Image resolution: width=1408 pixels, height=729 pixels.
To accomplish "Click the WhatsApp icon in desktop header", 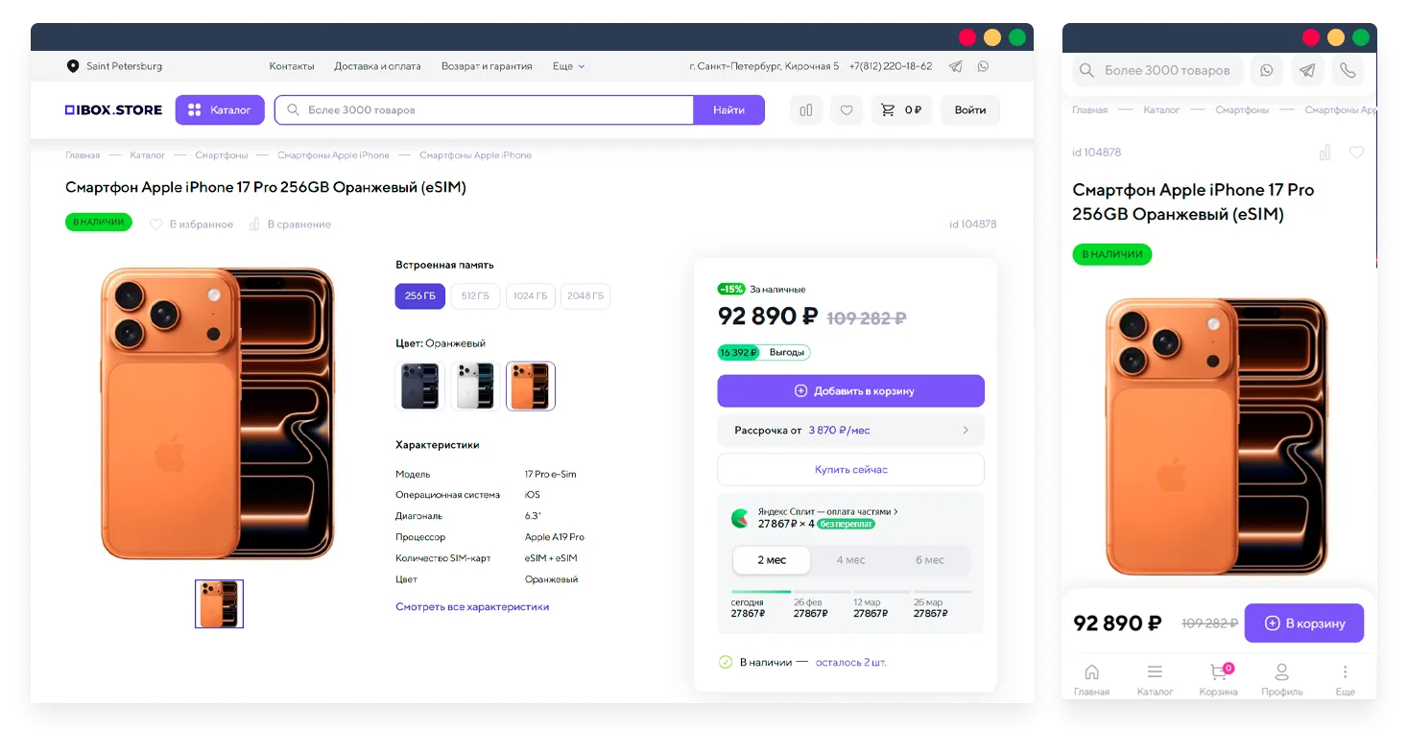I will (983, 66).
